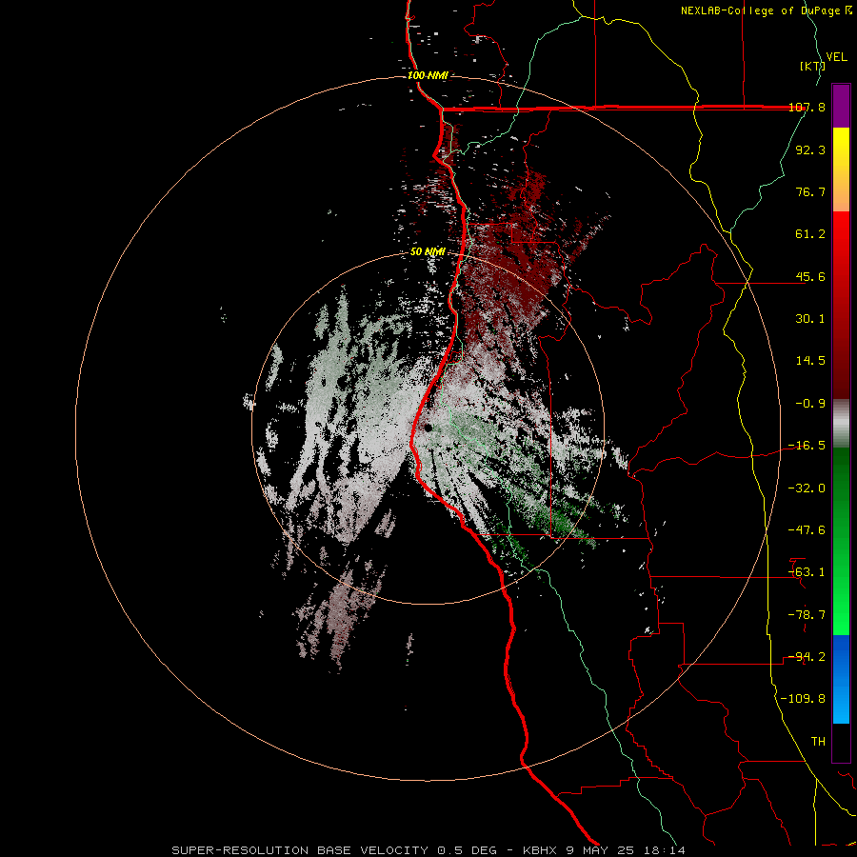The height and width of the screenshot is (857, 857).
Task: Click the 30.1 velocity scale value
Action: [810, 319]
